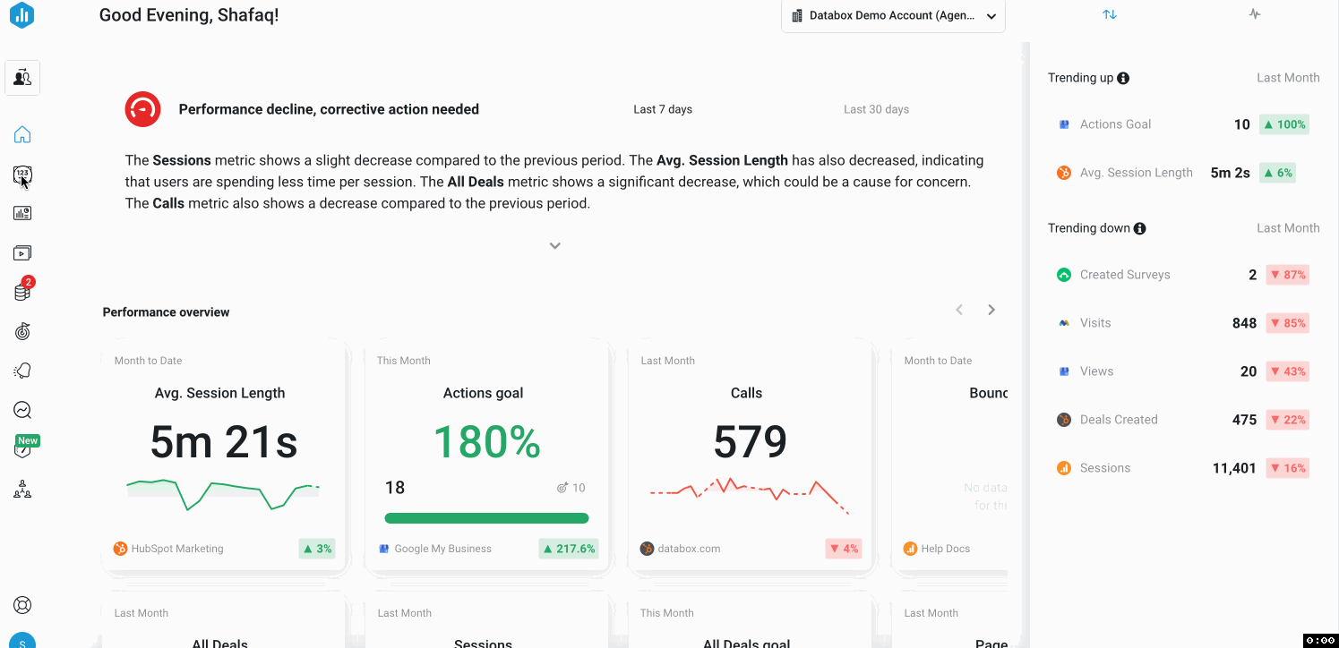
Task: Open the sort arrows icon above Trending panel
Action: coord(1110,14)
